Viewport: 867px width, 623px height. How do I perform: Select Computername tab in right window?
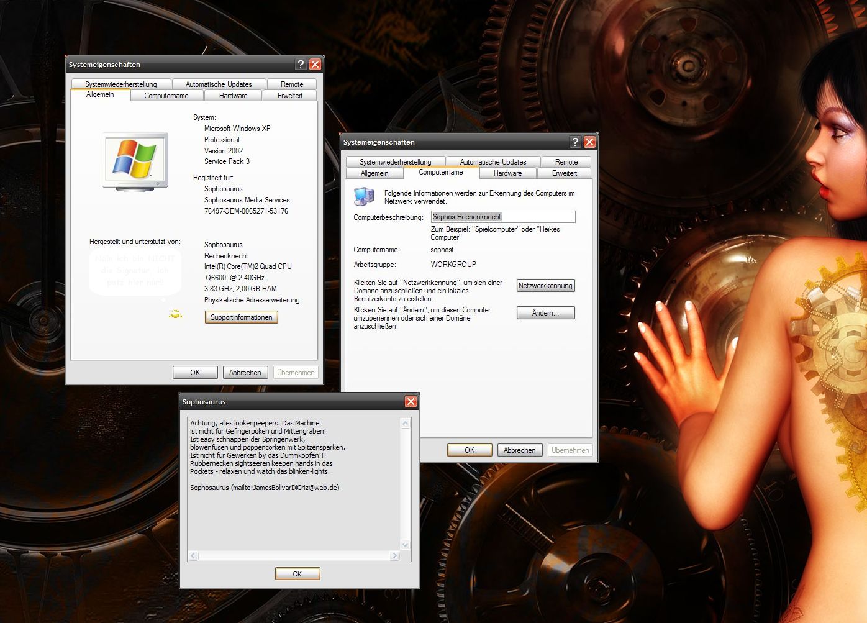click(x=441, y=172)
